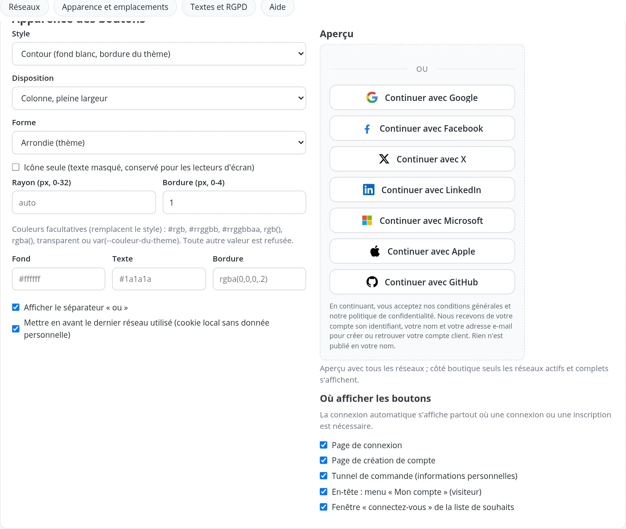The image size is (626, 529).
Task: Focus the Texte color field
Action: pos(159,279)
